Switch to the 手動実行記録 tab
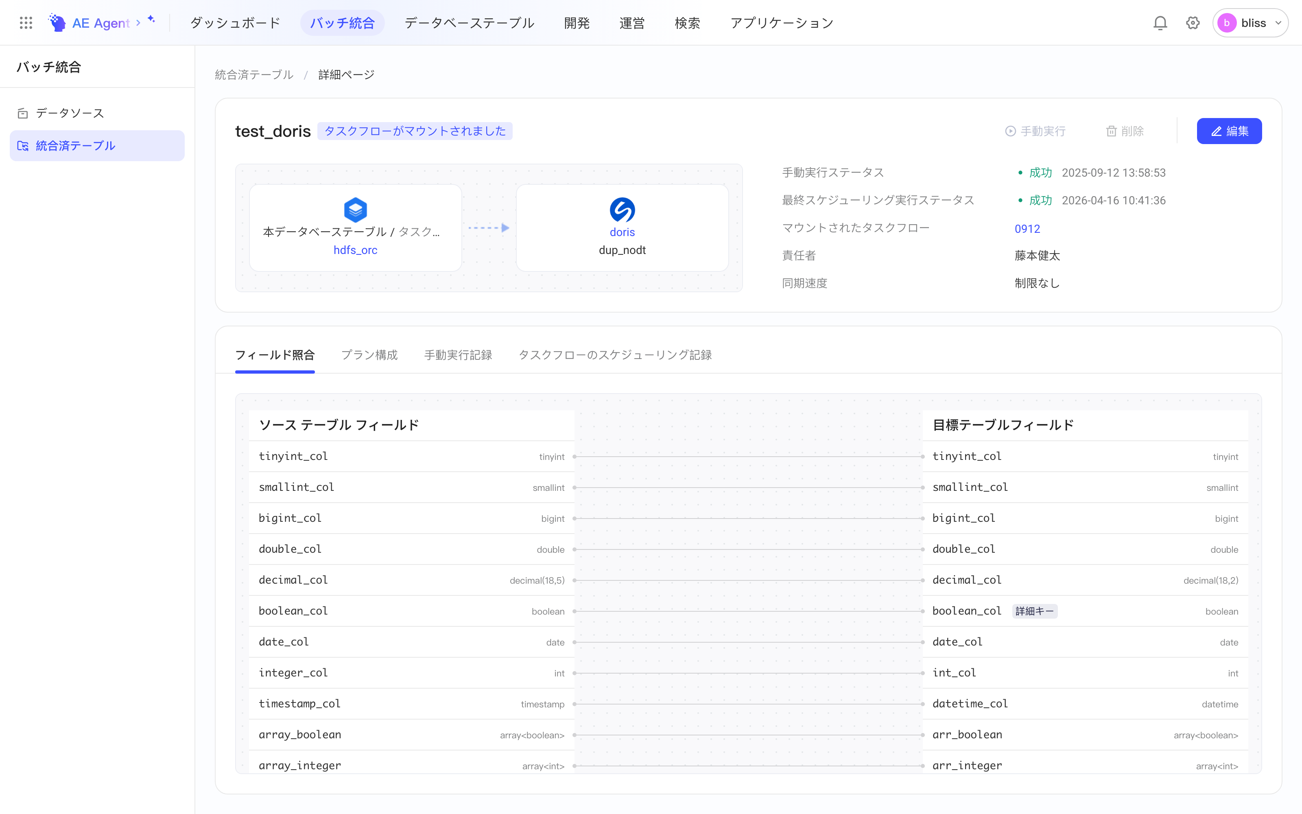Image resolution: width=1302 pixels, height=814 pixels. [459, 355]
